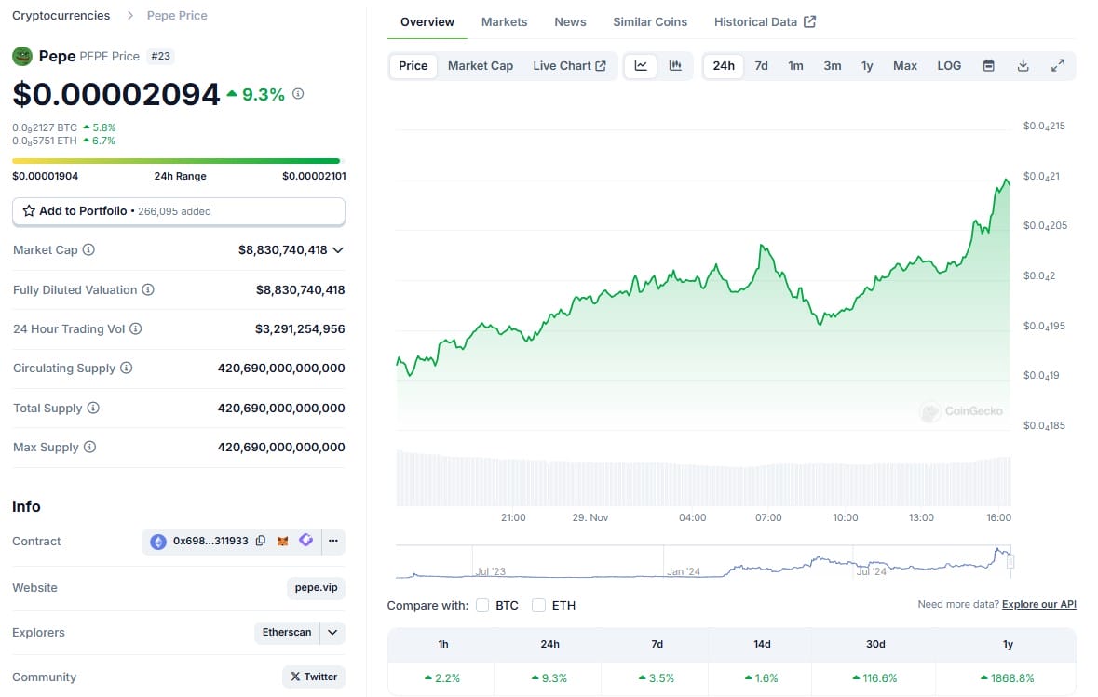Image resolution: width=1098 pixels, height=697 pixels.
Task: Download chart data icon
Action: pyautogui.click(x=1023, y=66)
